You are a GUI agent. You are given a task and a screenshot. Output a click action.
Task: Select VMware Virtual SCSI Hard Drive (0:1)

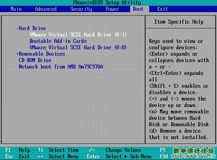(x=78, y=34)
